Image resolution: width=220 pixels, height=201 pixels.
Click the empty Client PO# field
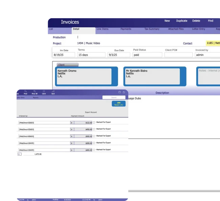pos(178,55)
